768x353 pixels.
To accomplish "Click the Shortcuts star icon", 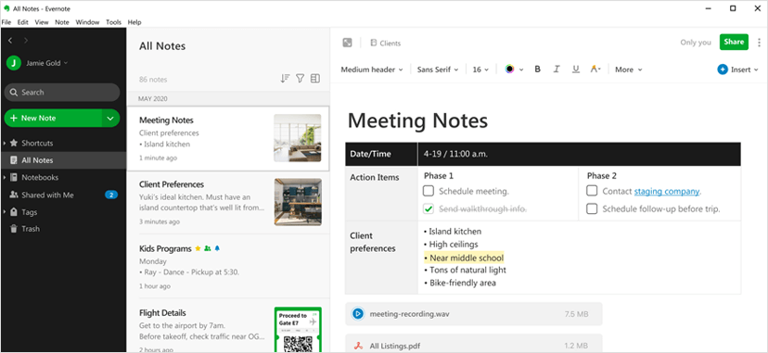I will pos(14,144).
